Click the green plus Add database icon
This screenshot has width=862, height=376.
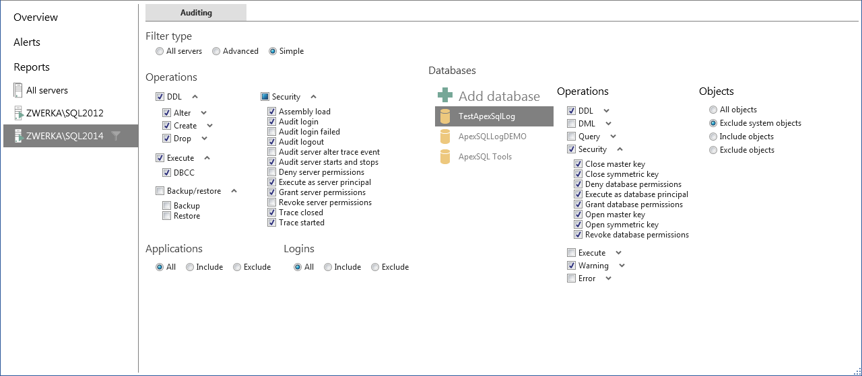(x=445, y=96)
